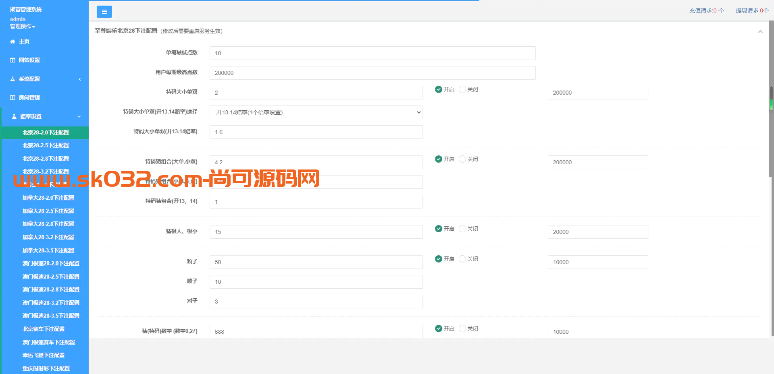Click the 豹子 odds input

316,262
